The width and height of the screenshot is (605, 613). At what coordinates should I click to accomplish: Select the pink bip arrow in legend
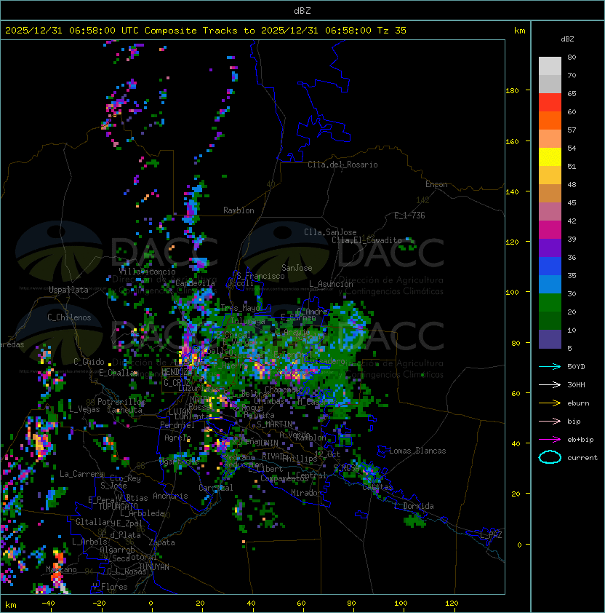point(550,421)
